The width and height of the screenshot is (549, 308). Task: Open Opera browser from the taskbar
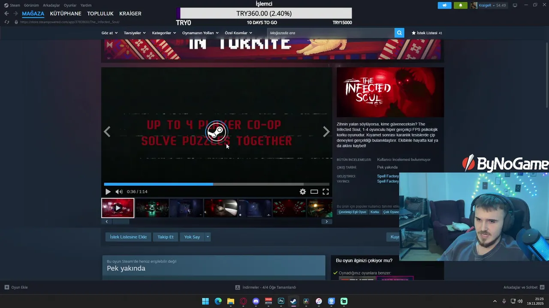(244, 301)
